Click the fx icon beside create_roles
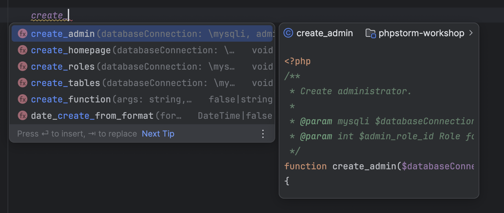 click(x=22, y=66)
